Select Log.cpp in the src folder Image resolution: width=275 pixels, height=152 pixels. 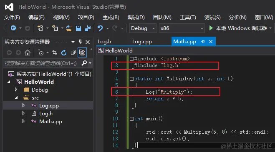pos(49,106)
